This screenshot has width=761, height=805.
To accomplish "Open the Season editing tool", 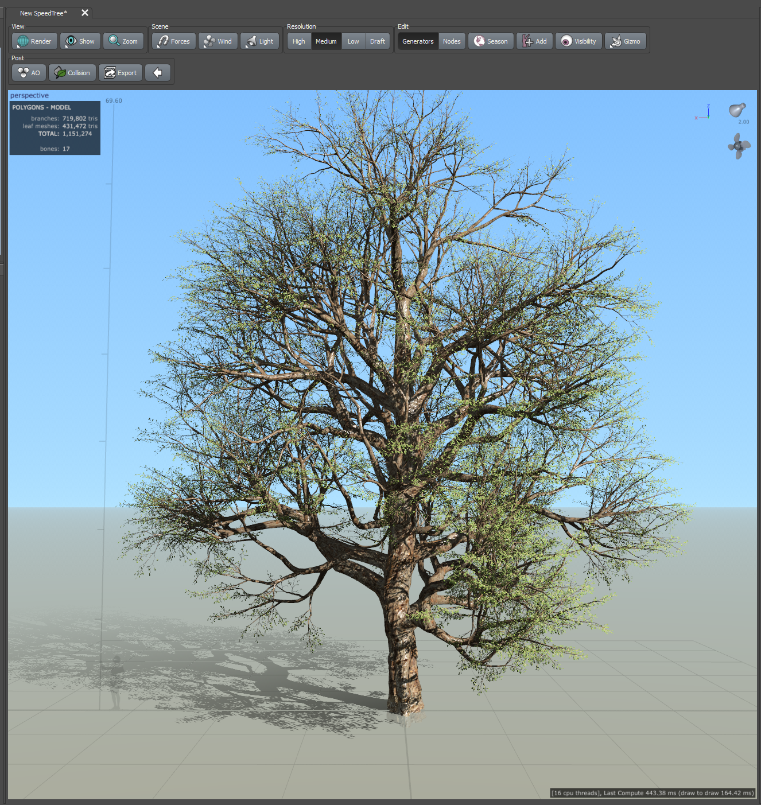I will pyautogui.click(x=491, y=41).
